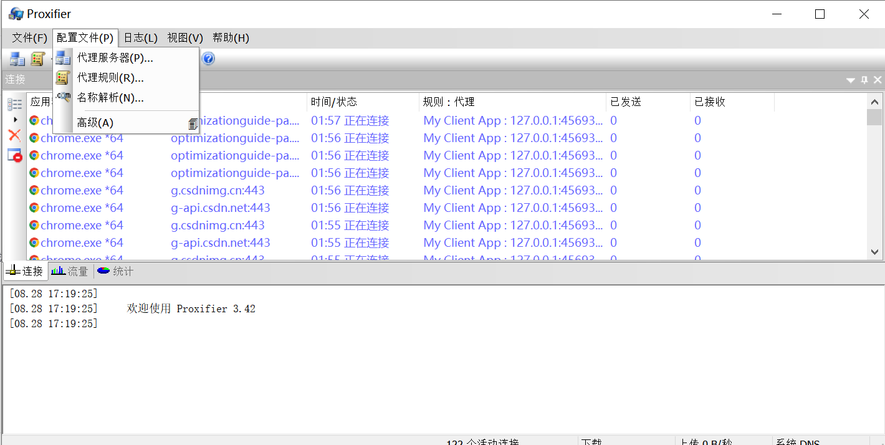The image size is (885, 445).
Task: Choose 代理规则(R)... menu entry
Action: click(x=126, y=78)
